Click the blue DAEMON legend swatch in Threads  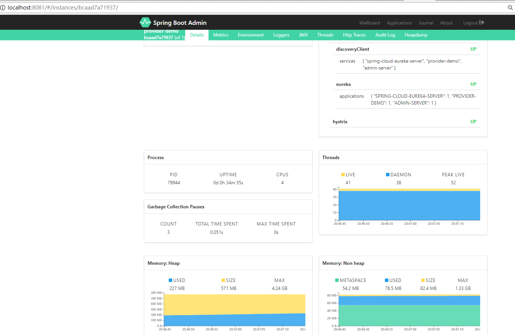tap(388, 175)
